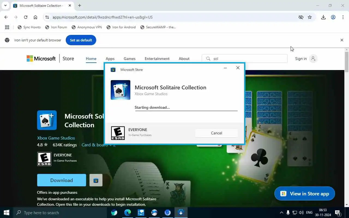Open a new browser tab

pyautogui.click(x=80, y=5)
